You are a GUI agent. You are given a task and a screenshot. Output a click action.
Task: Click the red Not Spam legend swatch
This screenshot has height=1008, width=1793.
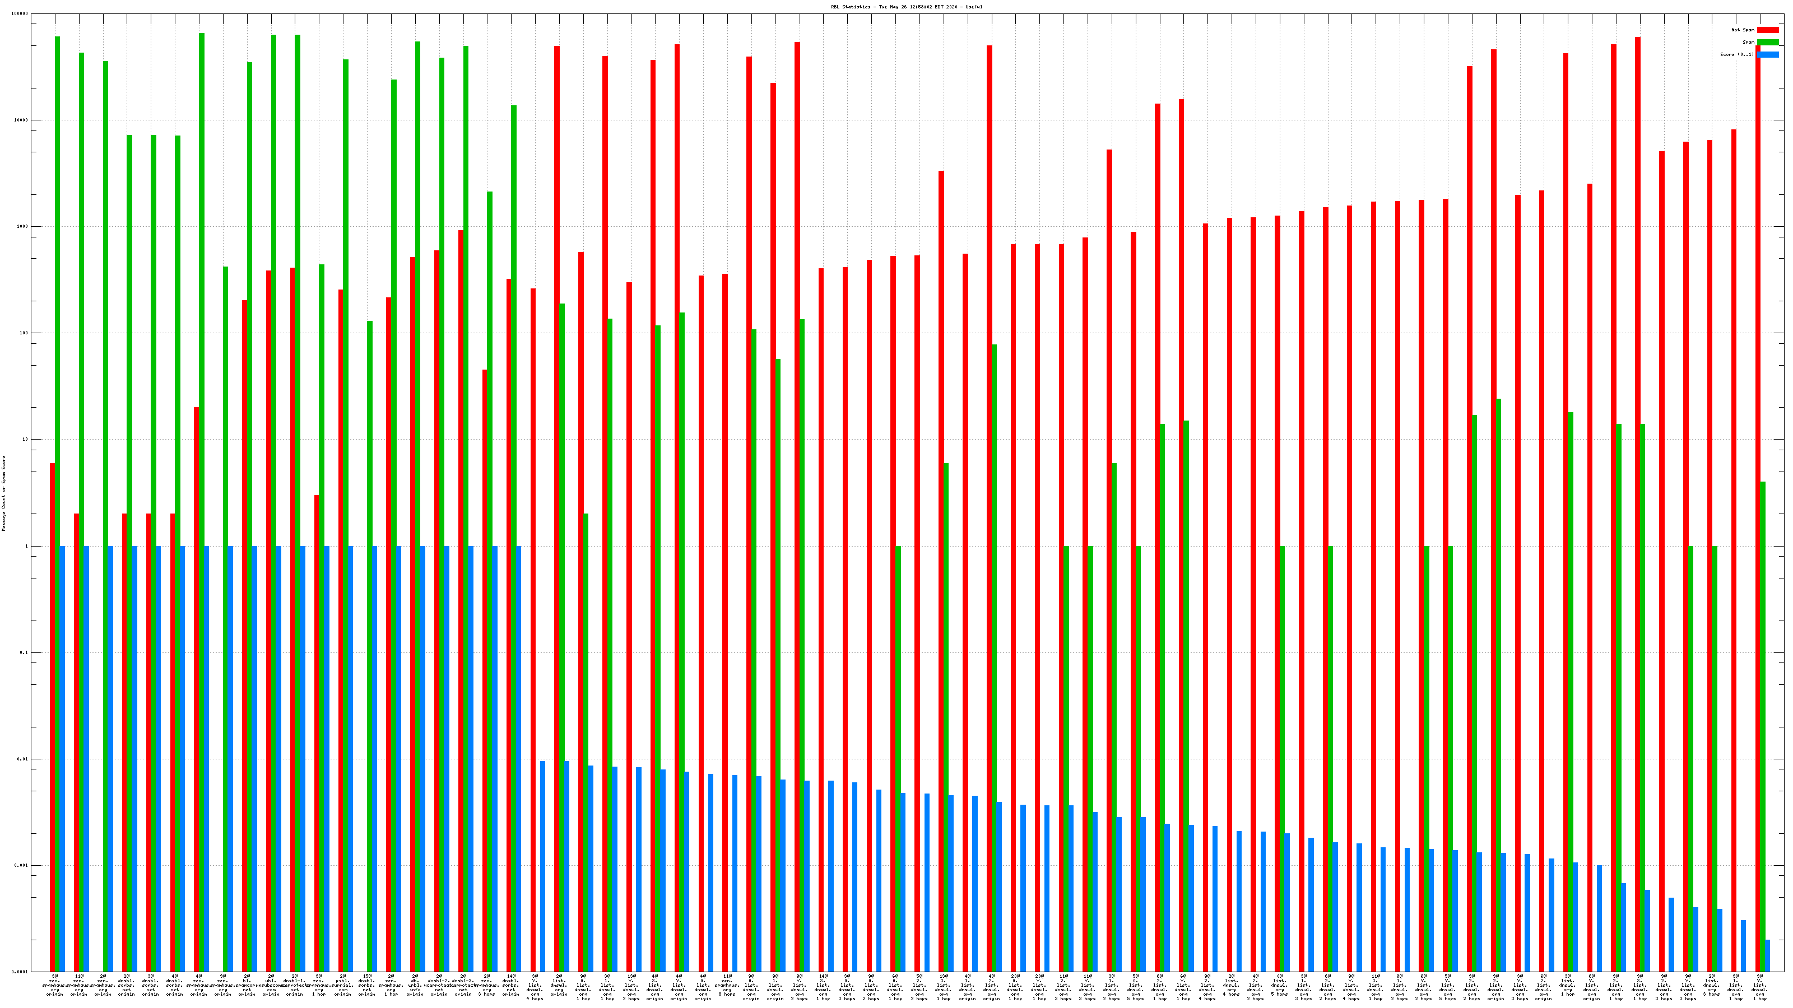1767,30
